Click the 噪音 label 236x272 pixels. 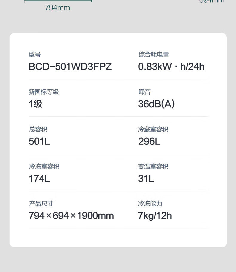(x=145, y=92)
